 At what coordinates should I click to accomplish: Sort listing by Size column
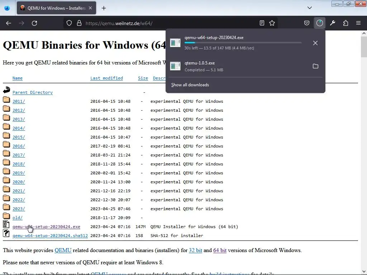(x=143, y=78)
